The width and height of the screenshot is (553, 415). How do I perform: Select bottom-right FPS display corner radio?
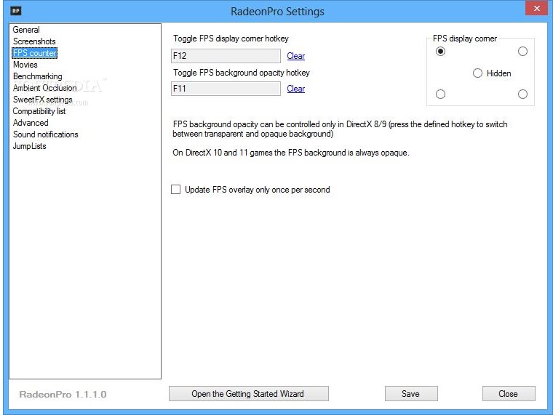[522, 94]
